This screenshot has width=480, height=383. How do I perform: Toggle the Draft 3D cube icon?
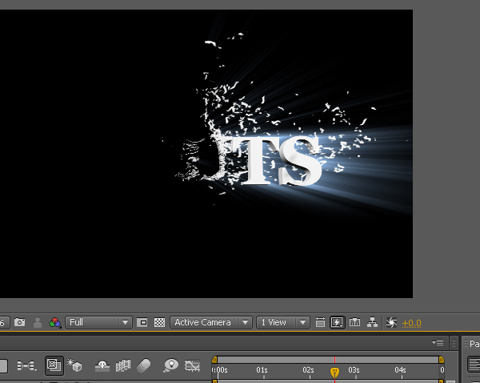pos(75,365)
